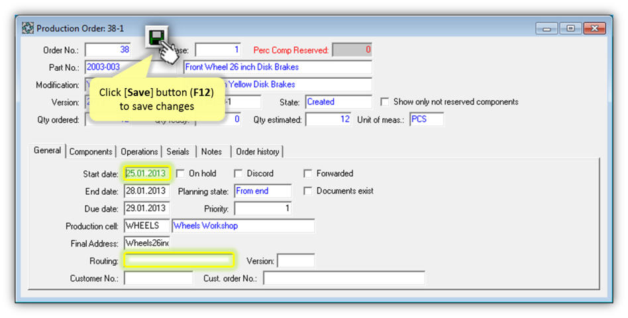The image size is (628, 318).
Task: Click the Cust. order No. field
Action: [344, 278]
